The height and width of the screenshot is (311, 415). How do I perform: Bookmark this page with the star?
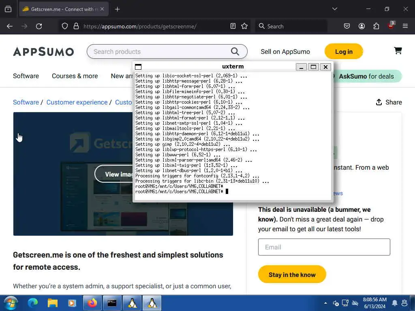(244, 26)
